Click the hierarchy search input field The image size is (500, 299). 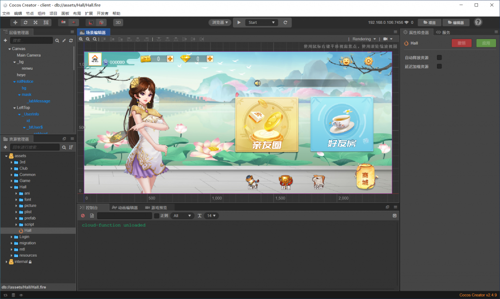pos(31,40)
